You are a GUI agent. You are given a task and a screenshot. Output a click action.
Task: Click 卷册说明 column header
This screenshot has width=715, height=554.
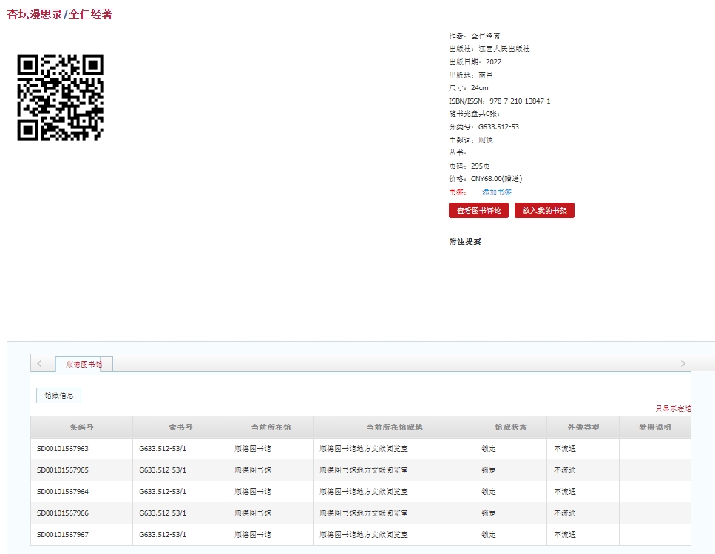(655, 428)
